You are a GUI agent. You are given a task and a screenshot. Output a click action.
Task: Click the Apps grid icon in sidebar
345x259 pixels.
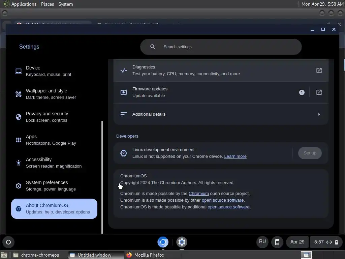pyautogui.click(x=19, y=140)
